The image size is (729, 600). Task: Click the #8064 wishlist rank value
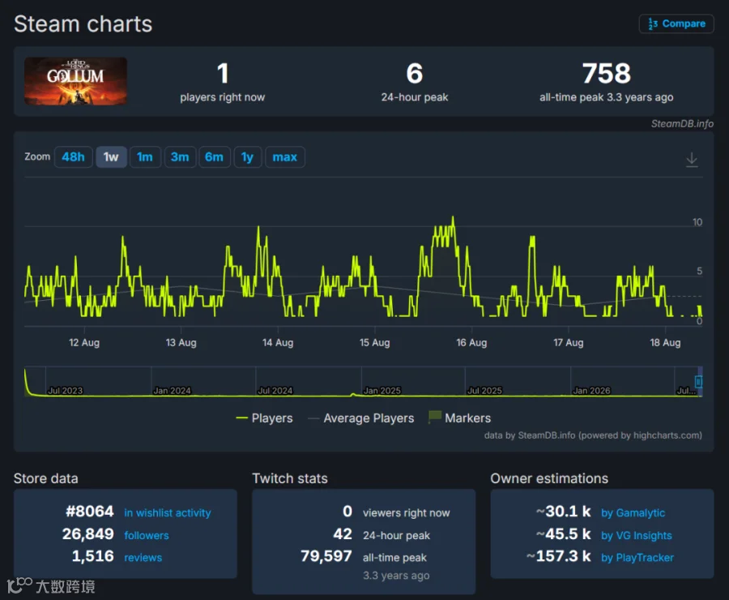click(90, 511)
